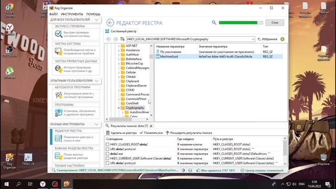Open the express check quick scan icon
Viewport: 336px width, 189px height.
[58, 34]
